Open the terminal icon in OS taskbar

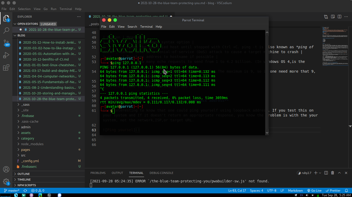pos(49,195)
